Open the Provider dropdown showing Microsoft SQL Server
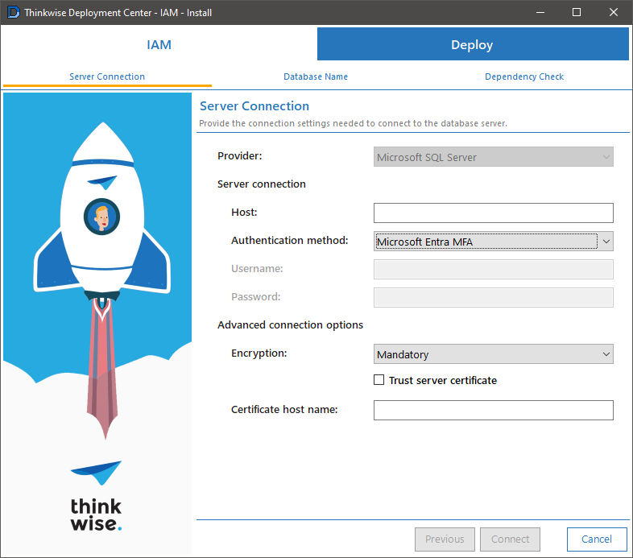 pos(494,157)
